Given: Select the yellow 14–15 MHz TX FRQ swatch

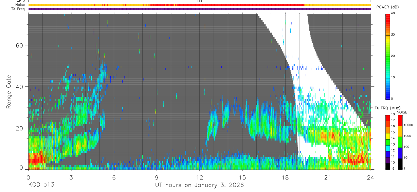Looking at the screenshot, I should click(x=388, y=136).
